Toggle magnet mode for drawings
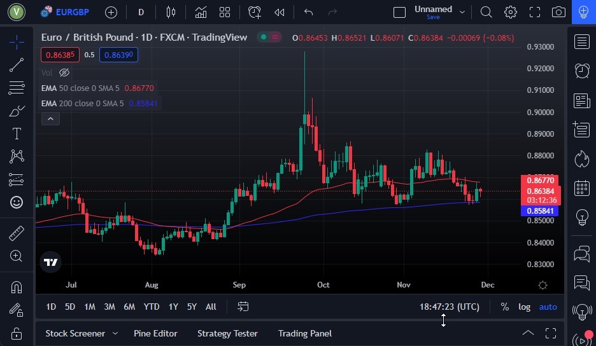Image resolution: width=596 pixels, height=346 pixels. click(x=17, y=287)
